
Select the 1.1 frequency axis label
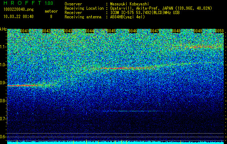click(x=3, y=47)
